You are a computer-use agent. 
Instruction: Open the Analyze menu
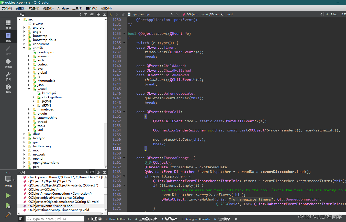pyautogui.click(x=63, y=8)
